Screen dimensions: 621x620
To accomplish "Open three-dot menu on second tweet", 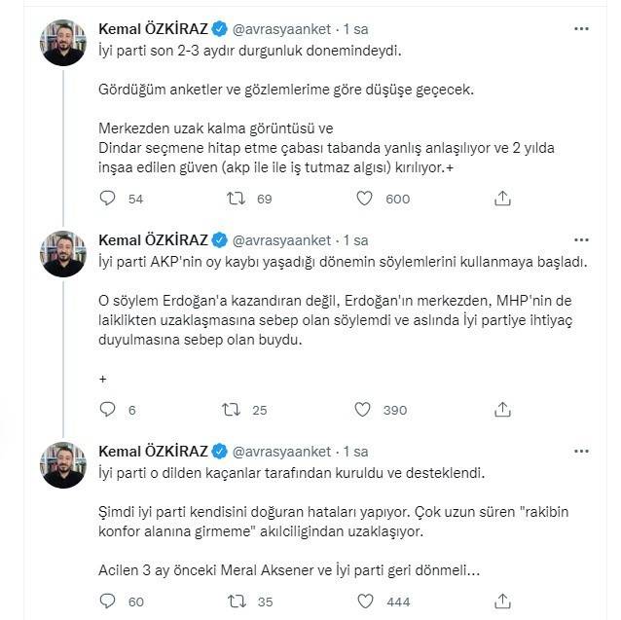I will tap(581, 239).
